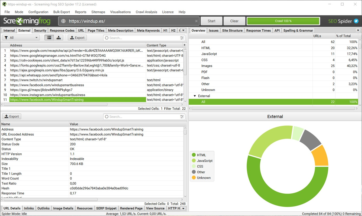Click the funnel filter icon
Viewport: 362px width, 216px height.
(6, 38)
